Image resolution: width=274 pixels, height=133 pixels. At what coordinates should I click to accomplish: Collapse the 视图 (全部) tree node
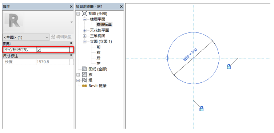pyautogui.click(x=78, y=14)
